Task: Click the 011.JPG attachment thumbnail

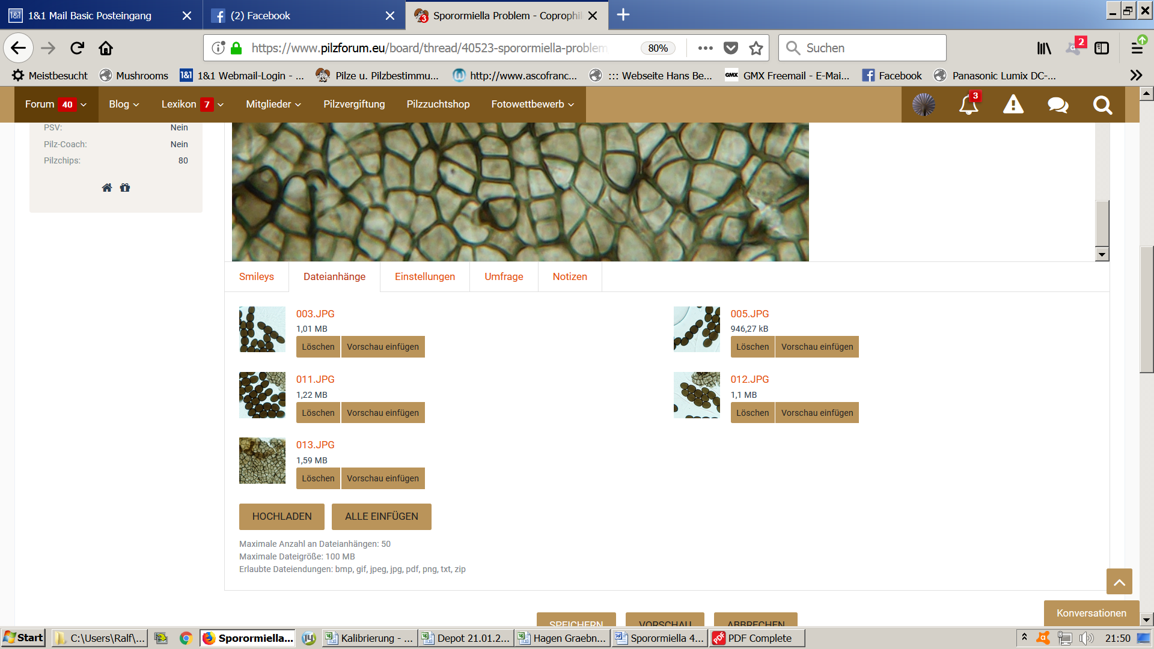Action: click(x=262, y=395)
